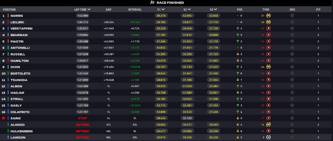
Task: Expand the S1 sector column dropdown
Action: (163, 9)
